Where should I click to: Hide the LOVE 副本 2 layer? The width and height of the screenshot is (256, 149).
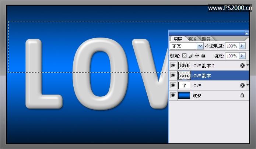pyautogui.click(x=173, y=65)
